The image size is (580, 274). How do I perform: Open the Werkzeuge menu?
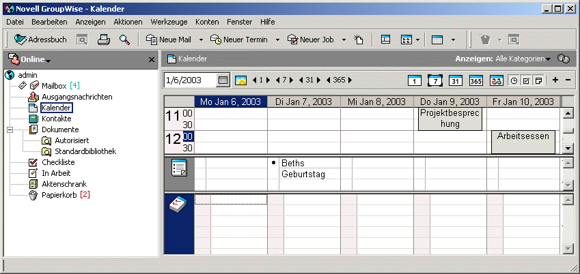[x=169, y=22]
